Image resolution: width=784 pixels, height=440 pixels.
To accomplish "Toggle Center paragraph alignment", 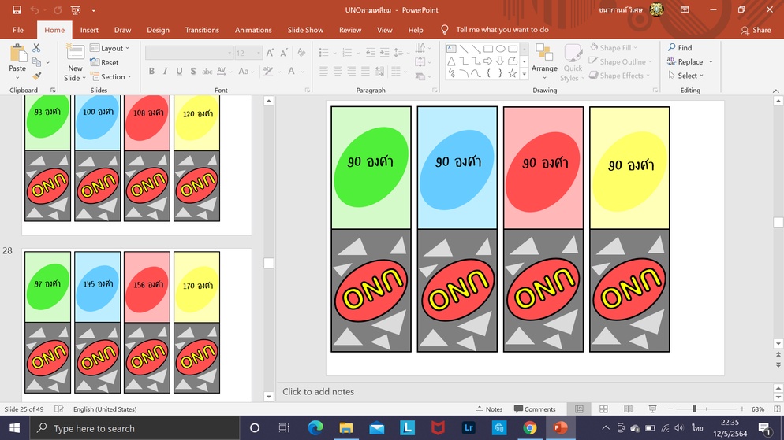I will click(x=338, y=72).
